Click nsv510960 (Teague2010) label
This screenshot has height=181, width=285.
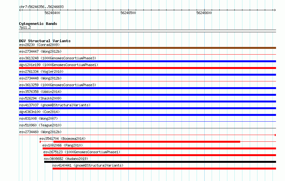(40, 125)
